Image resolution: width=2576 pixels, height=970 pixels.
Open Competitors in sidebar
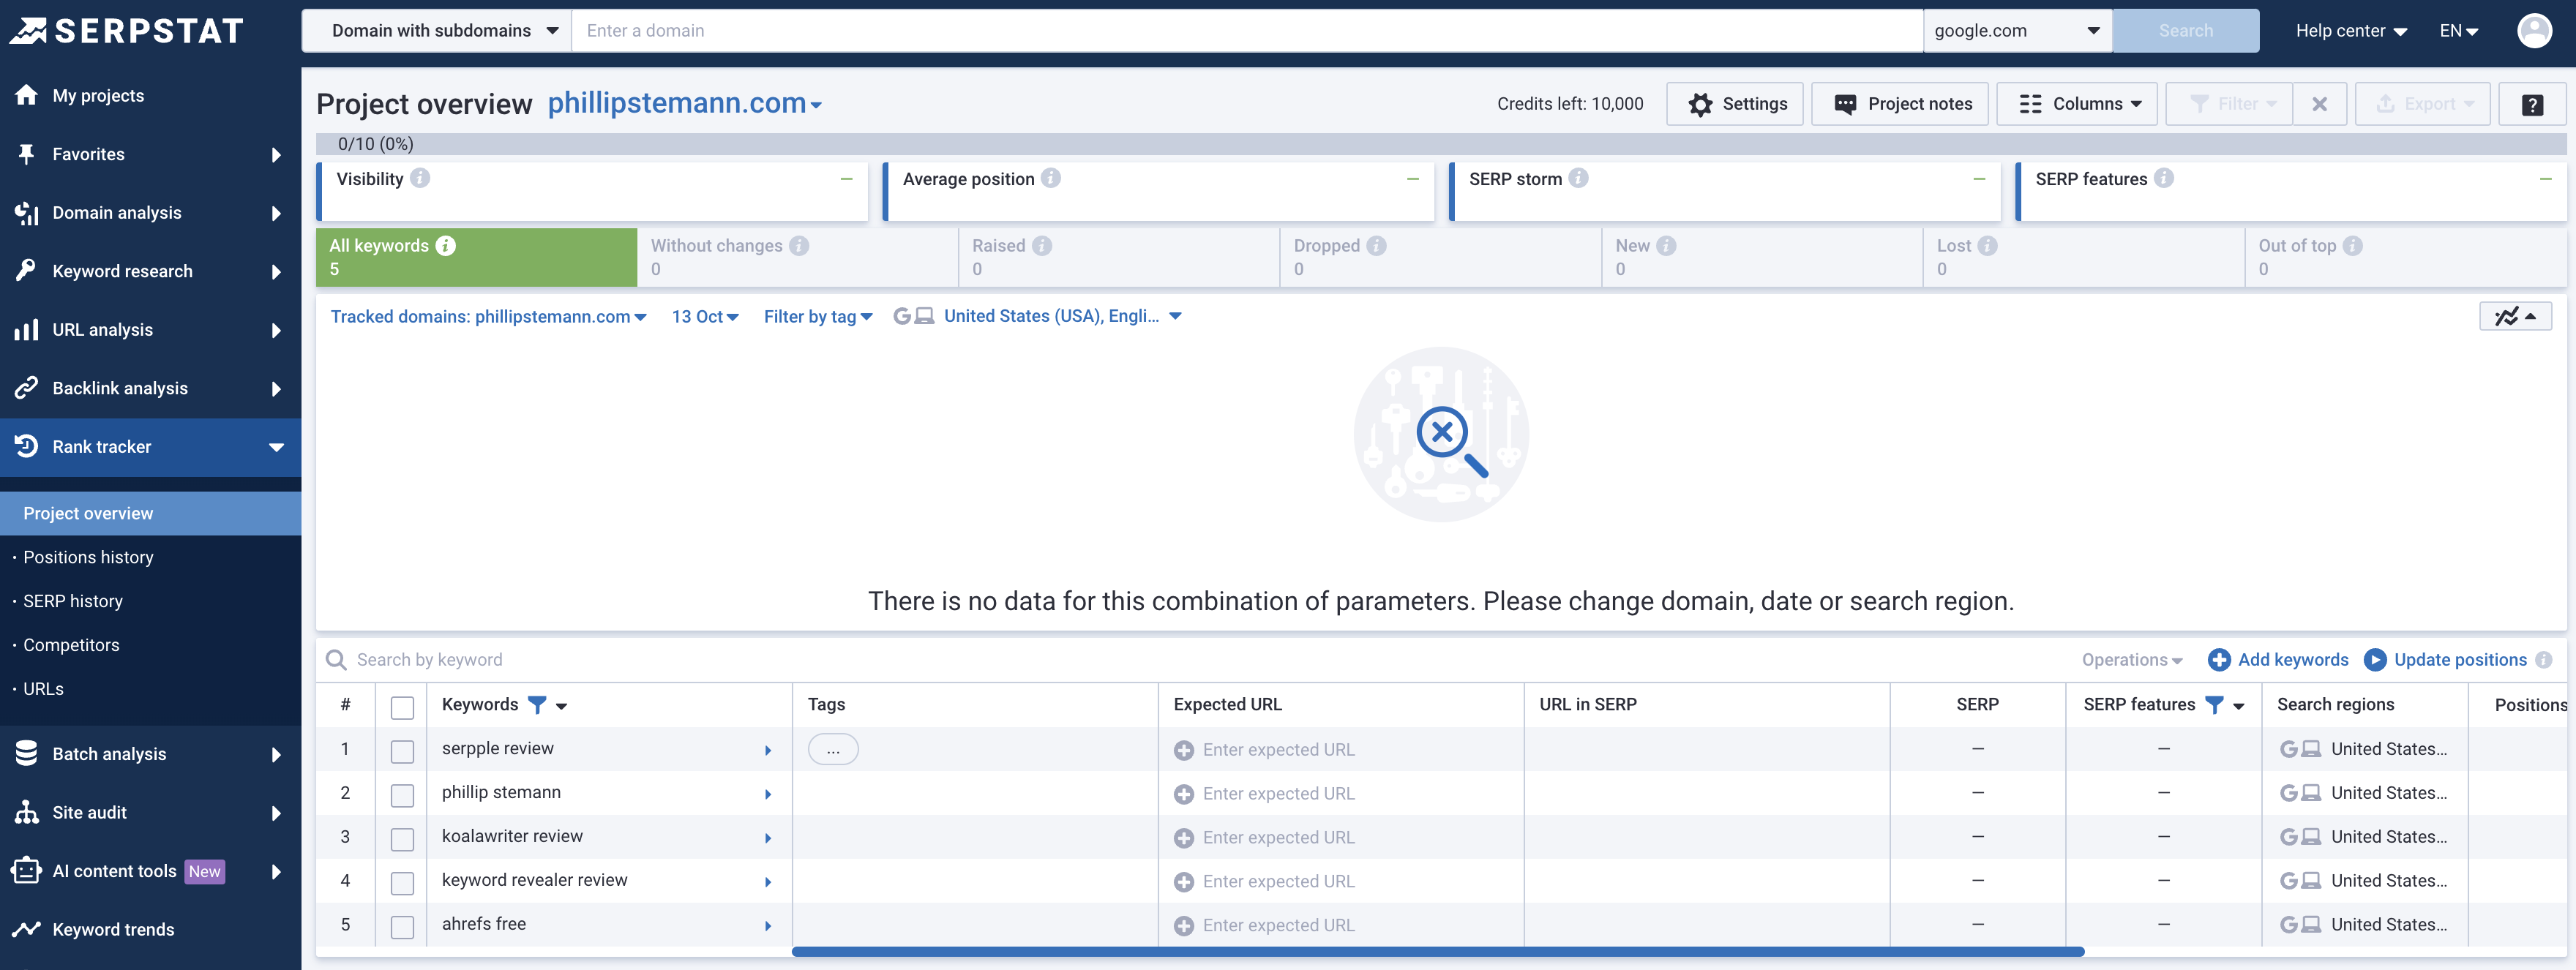tap(71, 645)
